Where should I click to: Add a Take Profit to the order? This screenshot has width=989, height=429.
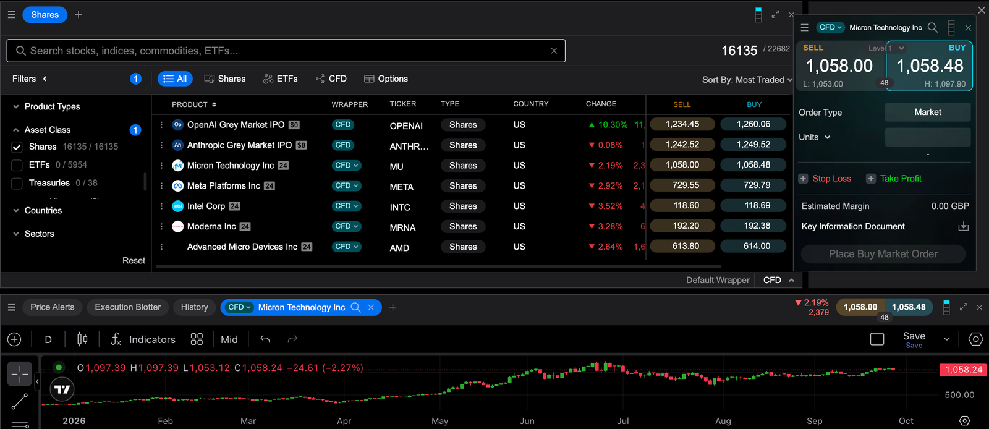[x=894, y=179]
